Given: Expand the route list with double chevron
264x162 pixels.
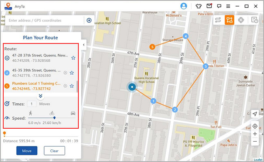Looking at the screenshot, I should pos(41,96).
